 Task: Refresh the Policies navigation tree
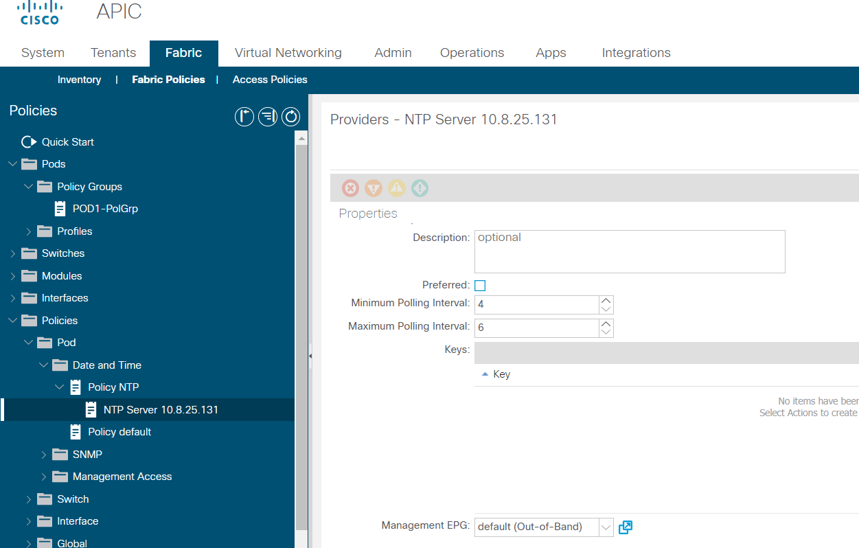[x=291, y=117]
